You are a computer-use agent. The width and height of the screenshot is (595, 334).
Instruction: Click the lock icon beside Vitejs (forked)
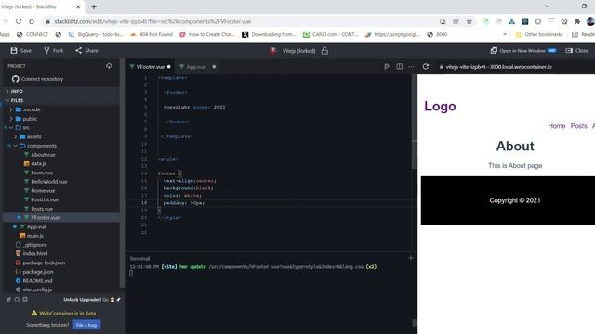[x=324, y=51]
